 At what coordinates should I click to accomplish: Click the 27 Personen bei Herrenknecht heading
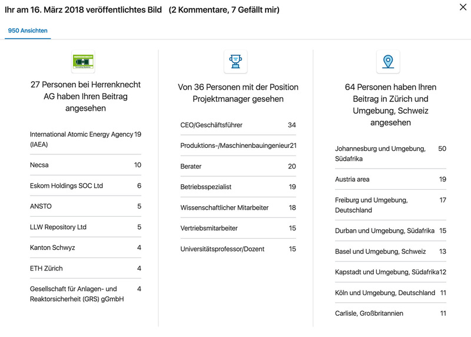85,96
